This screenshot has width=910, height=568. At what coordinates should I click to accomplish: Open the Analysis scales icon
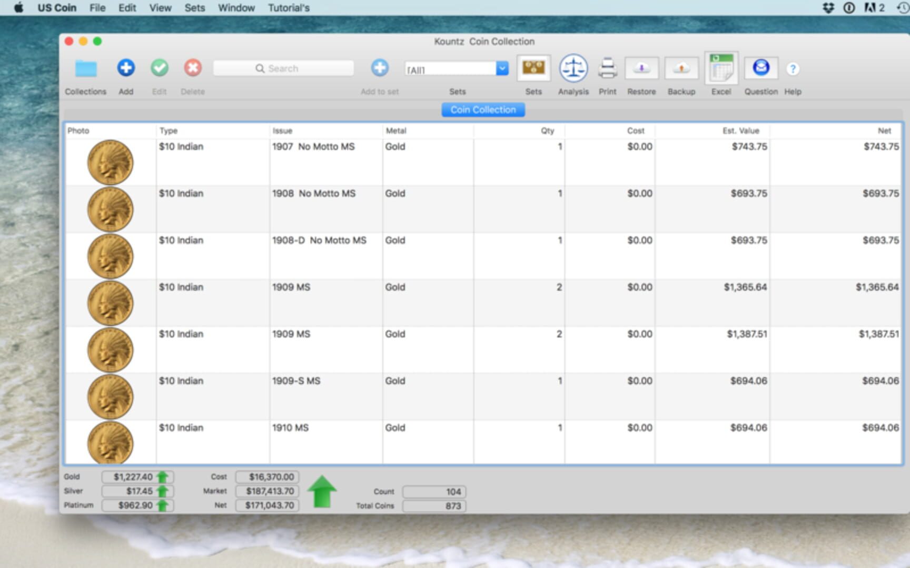(x=573, y=68)
